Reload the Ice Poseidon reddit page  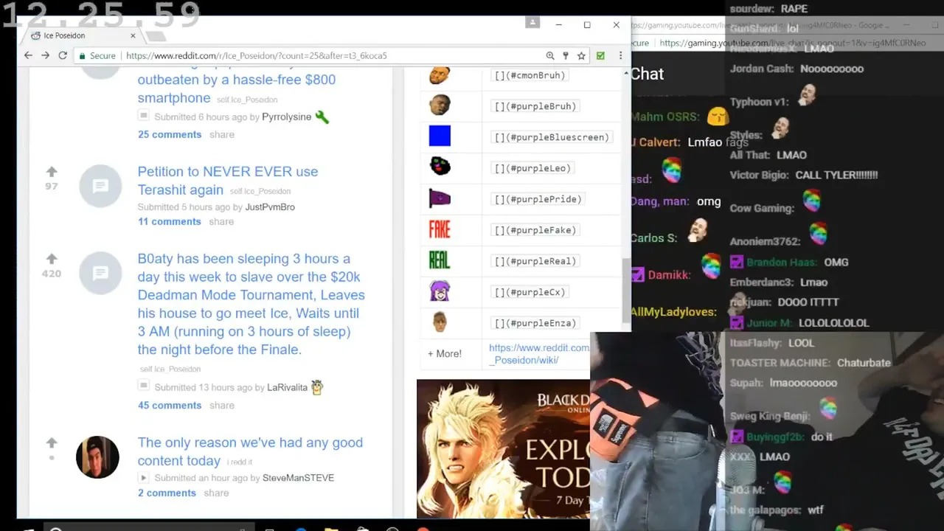point(63,55)
